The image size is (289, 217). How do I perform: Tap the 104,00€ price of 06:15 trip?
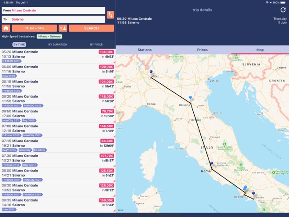(107, 81)
